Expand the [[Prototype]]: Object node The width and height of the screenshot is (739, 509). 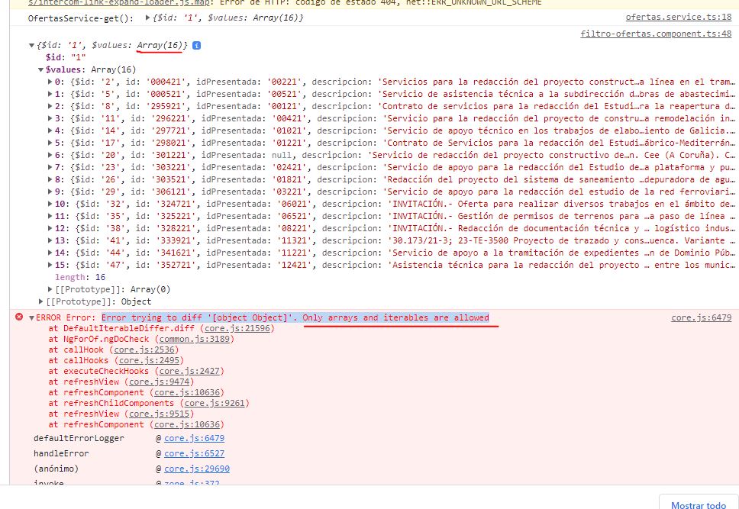[41, 301]
